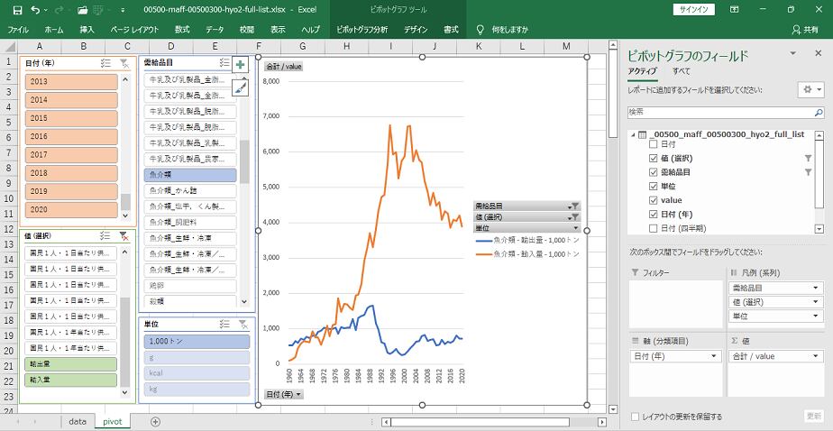Click the Open folder icon in title bar

click(x=82, y=10)
